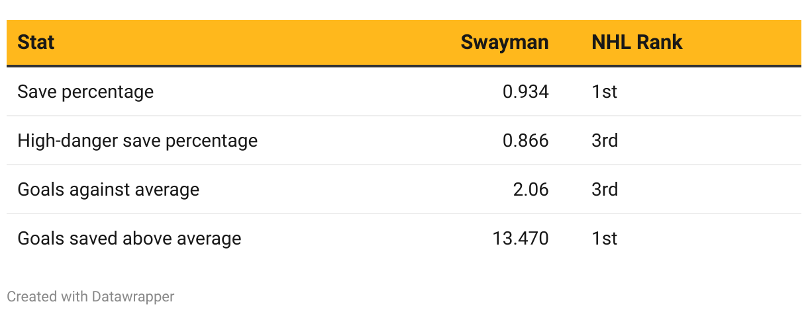Viewport: 808px width, 312px height.
Task: Click the word Goals in the last row
Action: (x=38, y=238)
